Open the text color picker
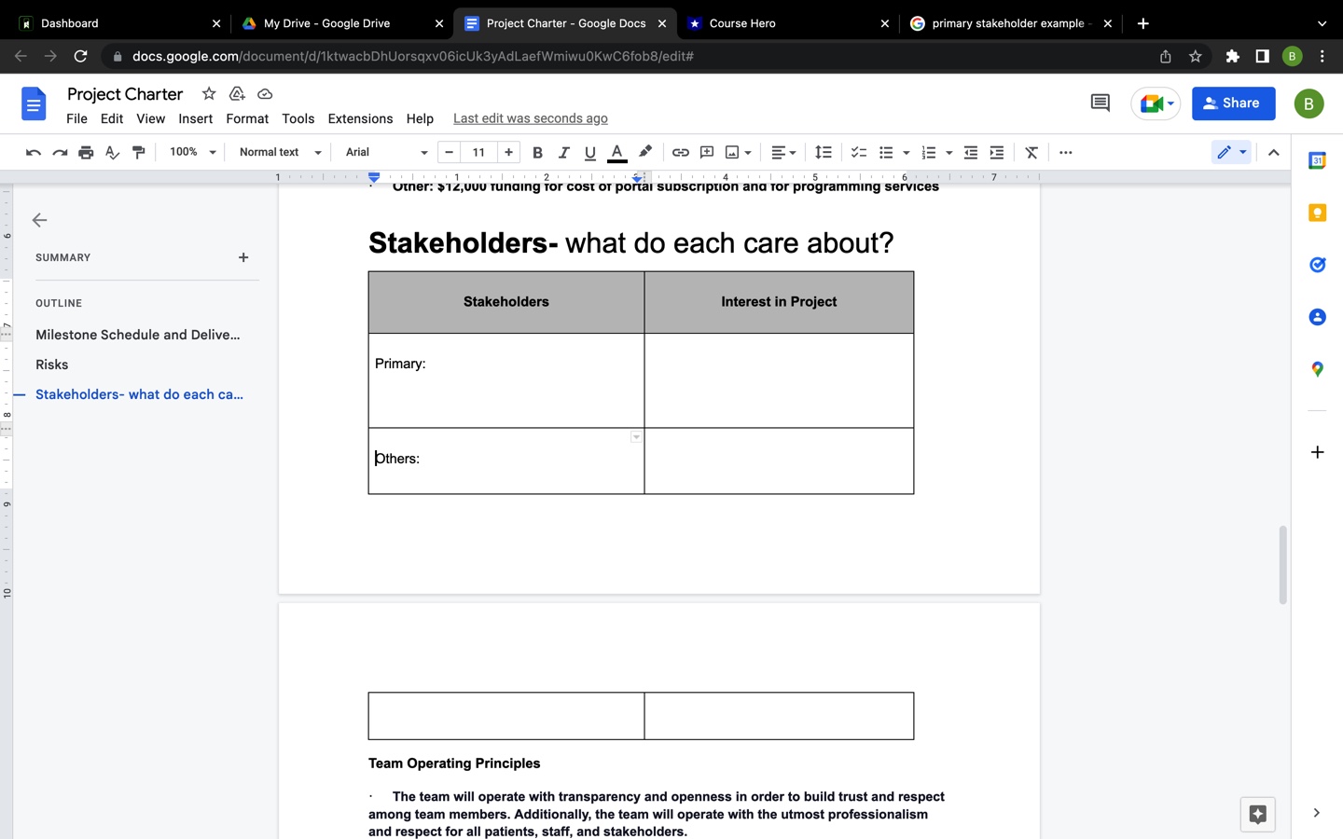The image size is (1343, 839). (616, 152)
